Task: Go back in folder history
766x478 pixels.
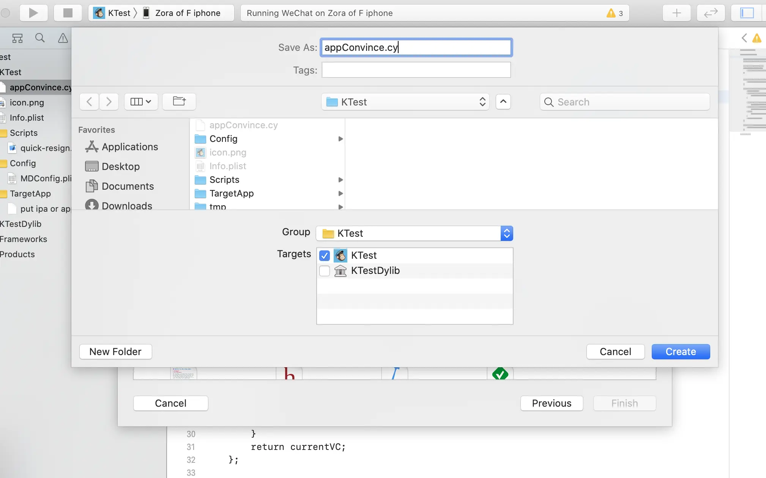Action: 89,101
